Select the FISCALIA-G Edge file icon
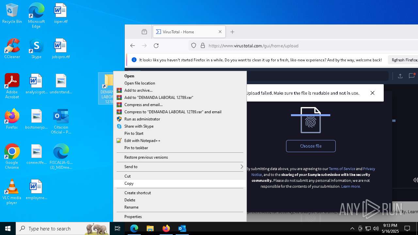 click(x=60, y=157)
